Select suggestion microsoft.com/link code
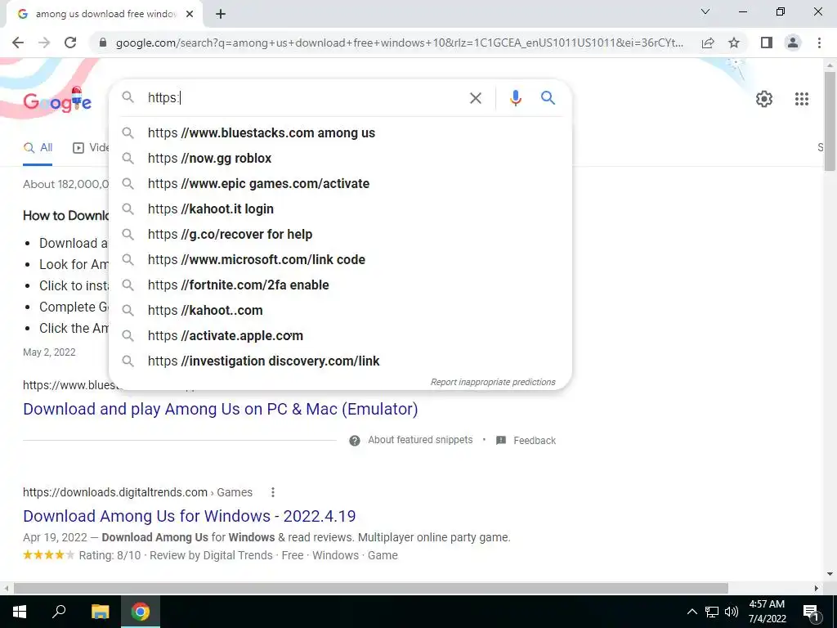Viewport: 837px width, 628px height. pos(340,259)
